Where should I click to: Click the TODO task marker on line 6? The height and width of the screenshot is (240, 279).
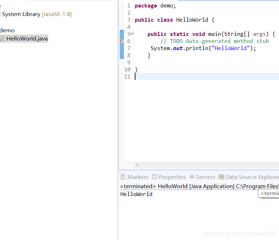[x=122, y=41]
